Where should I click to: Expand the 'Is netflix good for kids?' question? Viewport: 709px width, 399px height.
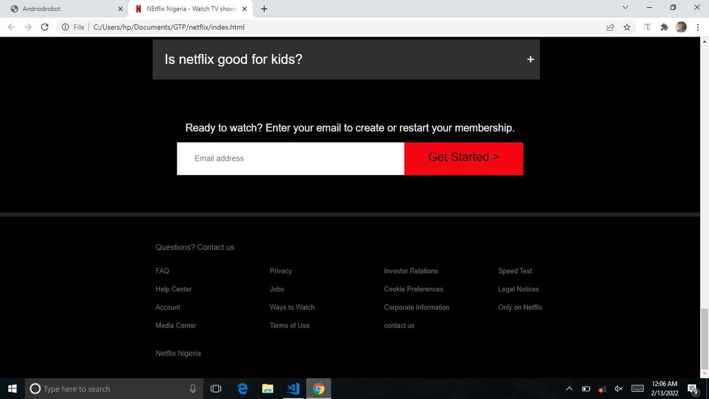346,59
